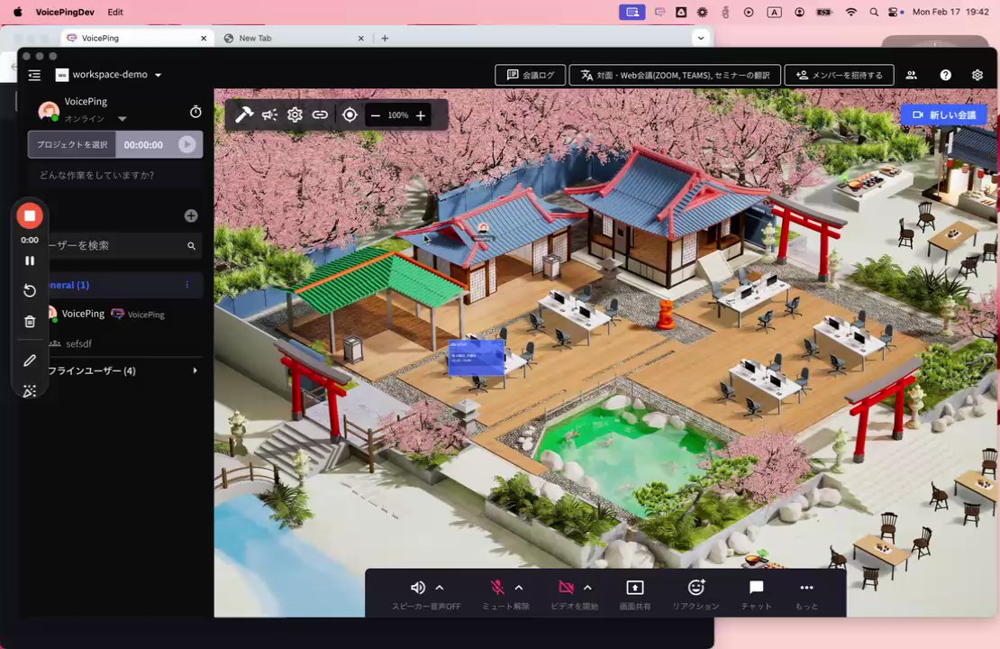Zoom out with the minus button

tap(376, 115)
